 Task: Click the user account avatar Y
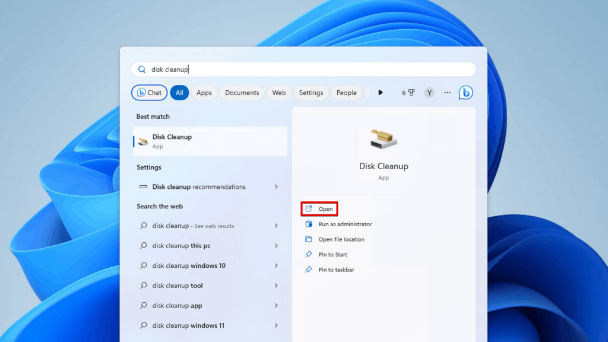coord(429,93)
